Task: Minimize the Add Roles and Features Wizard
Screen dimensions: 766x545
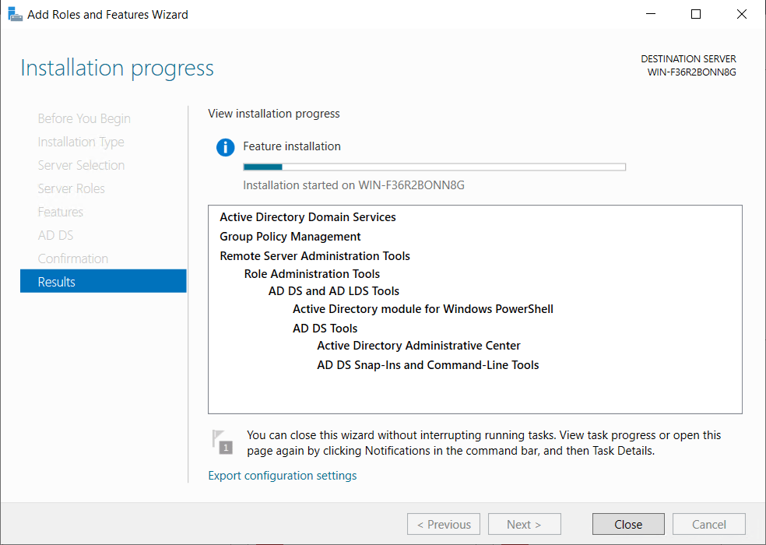Action: (653, 14)
